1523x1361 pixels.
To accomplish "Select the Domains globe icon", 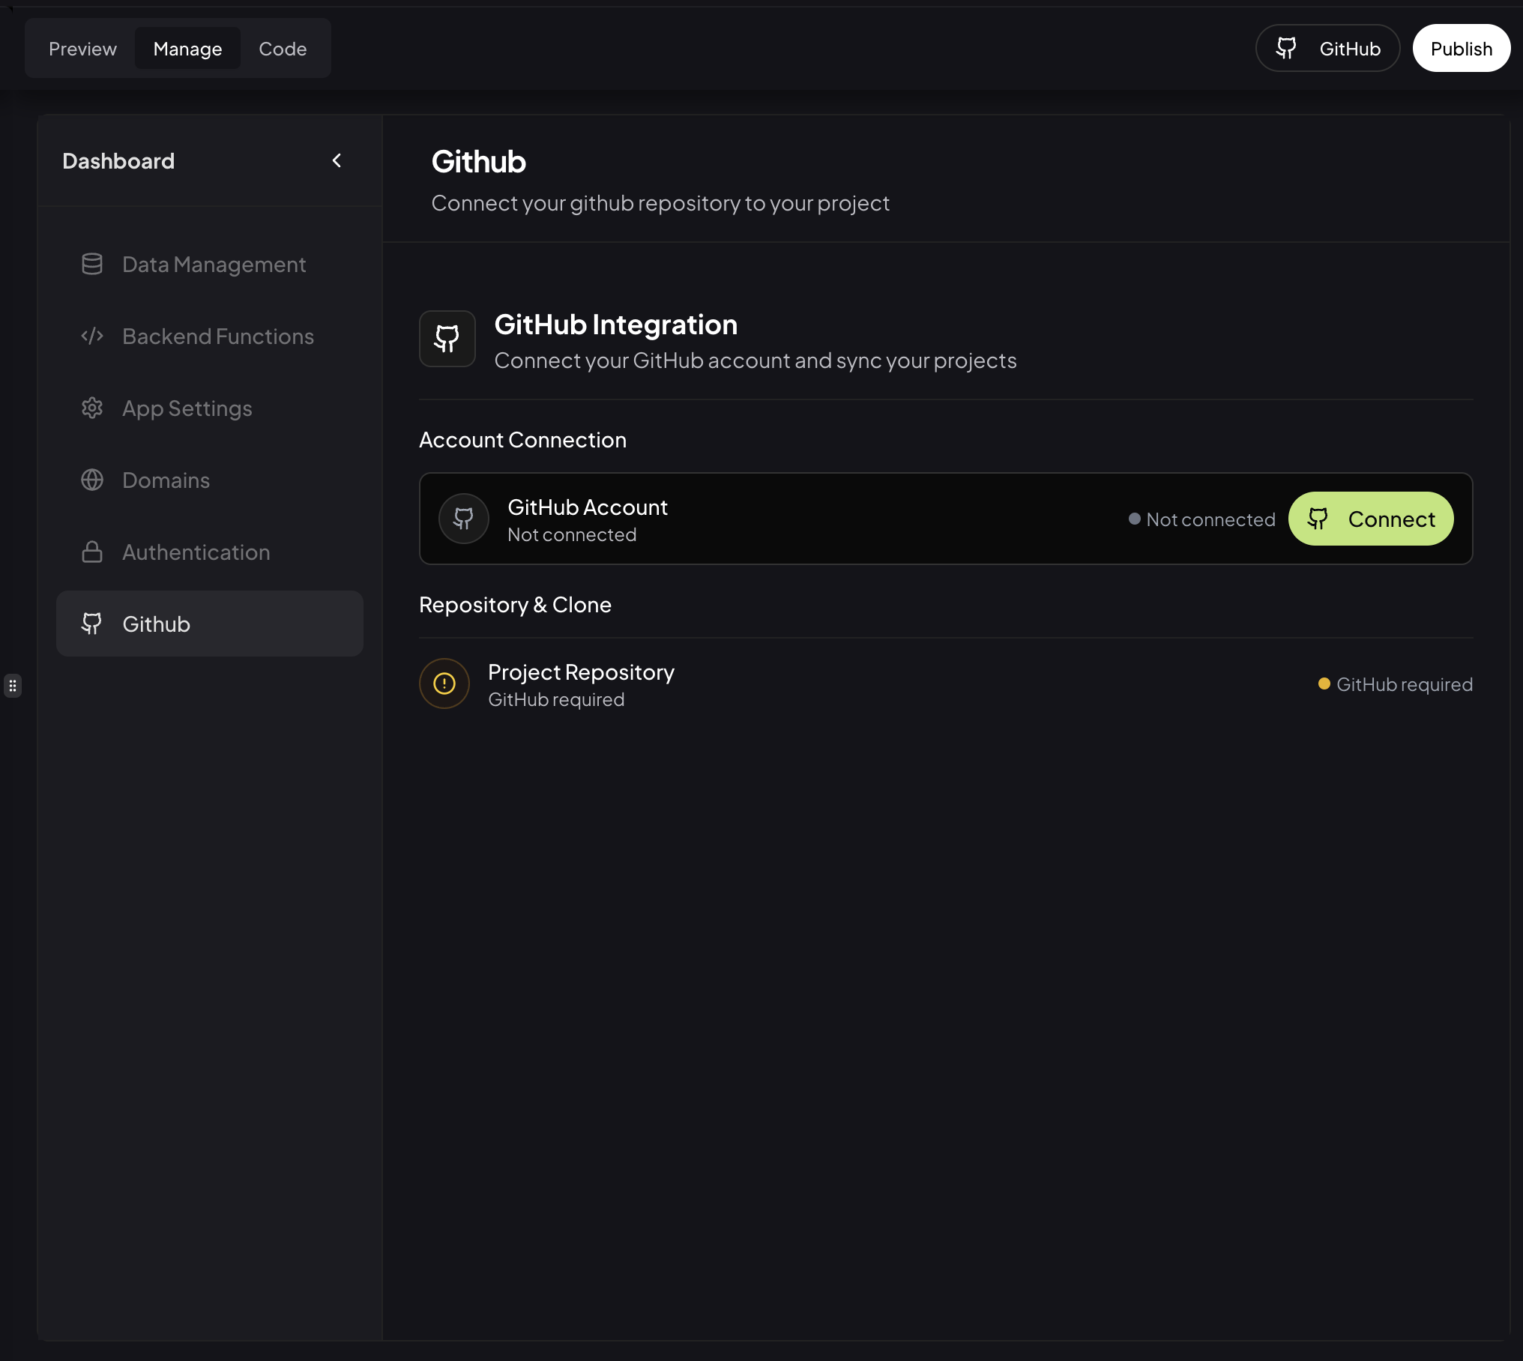I will pyautogui.click(x=91, y=480).
